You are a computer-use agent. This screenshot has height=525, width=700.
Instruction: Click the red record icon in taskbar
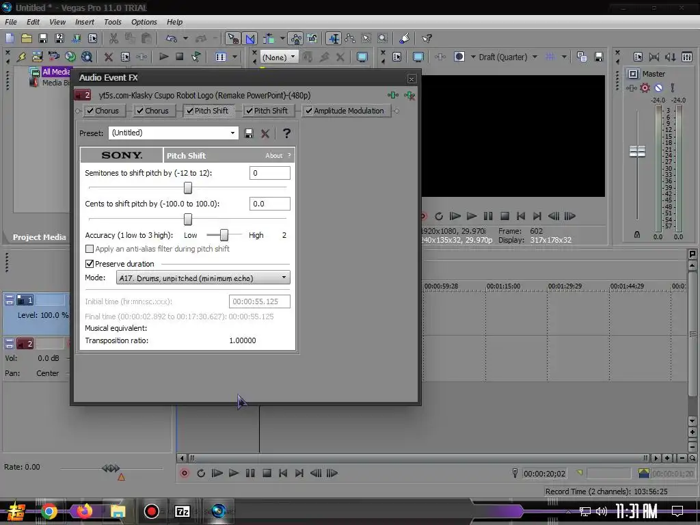151,511
